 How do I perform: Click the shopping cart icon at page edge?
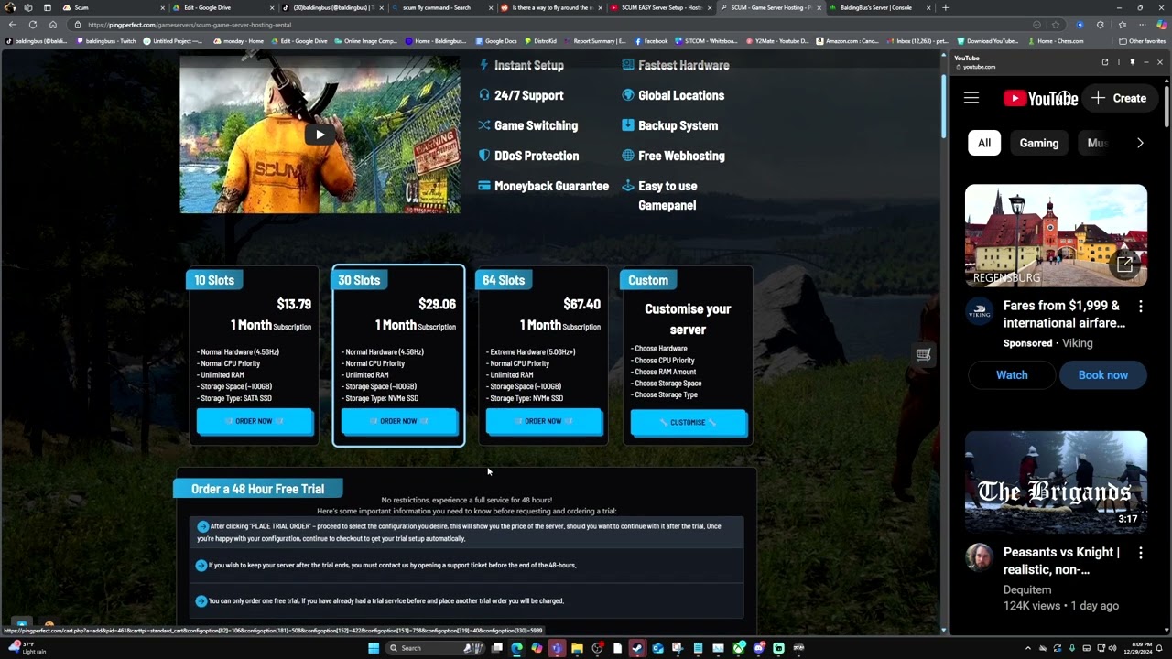[x=923, y=354]
